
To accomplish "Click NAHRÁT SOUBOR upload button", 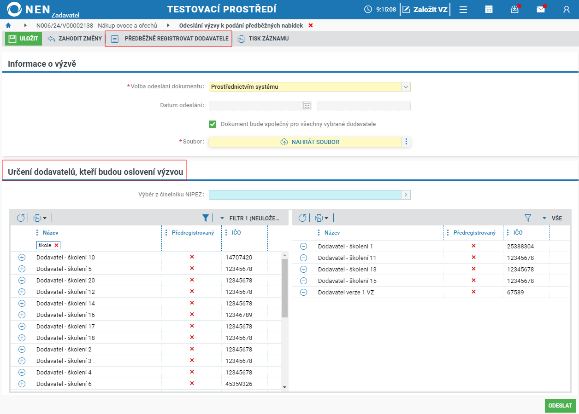I will (x=305, y=142).
